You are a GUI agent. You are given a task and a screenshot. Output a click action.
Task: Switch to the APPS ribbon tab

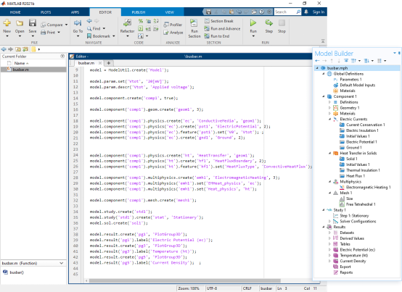pyautogui.click(x=75, y=12)
